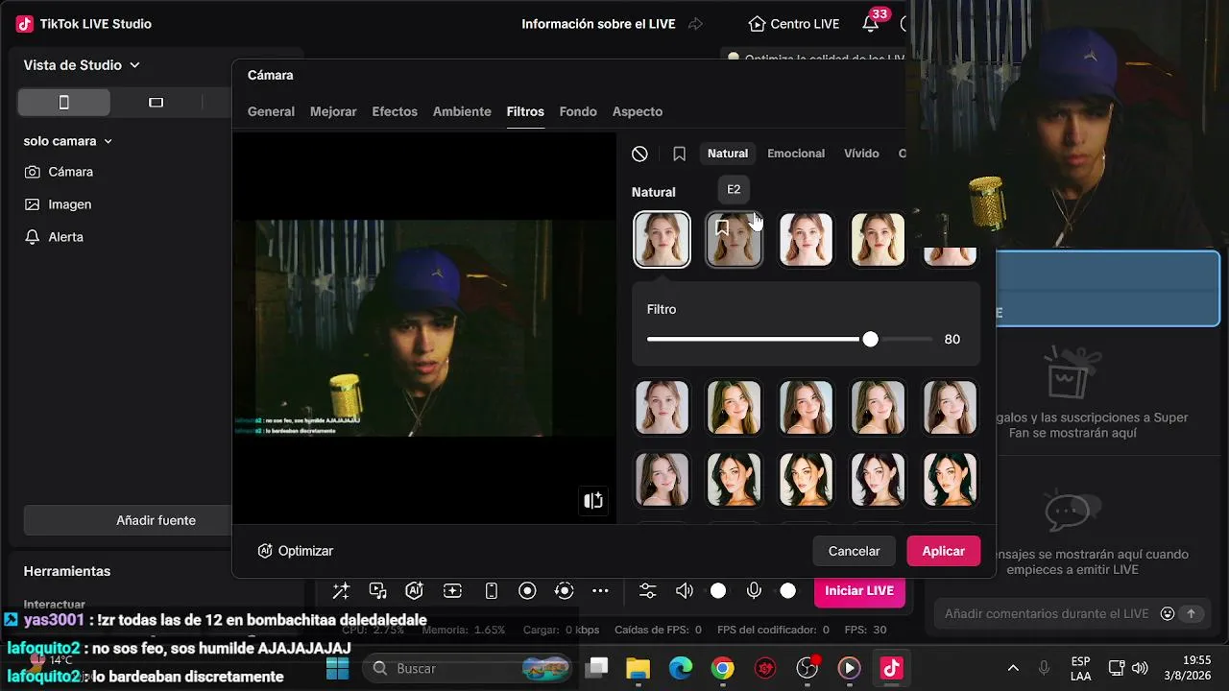This screenshot has height=691, width=1229.
Task: Open audio mixer settings sliders icon
Action: (648, 591)
